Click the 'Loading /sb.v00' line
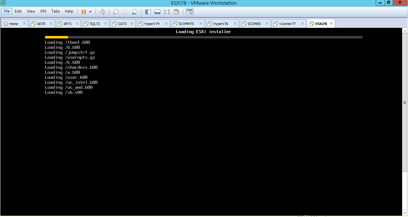408x217 pixels. click(64, 92)
